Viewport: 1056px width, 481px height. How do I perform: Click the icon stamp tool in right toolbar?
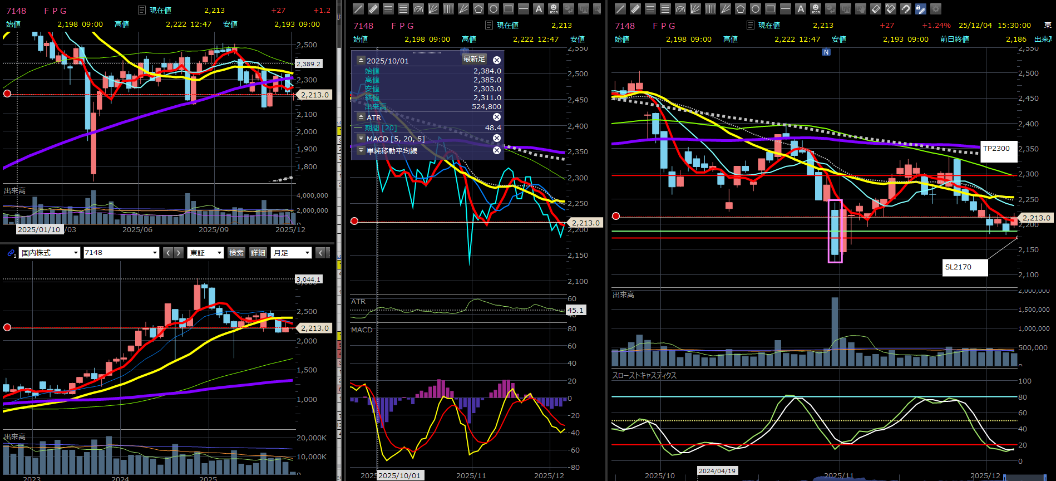[816, 9]
